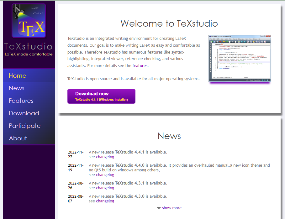Select the 2022-08-26 news date
Screen dimensions: 285x219
coord(76,185)
